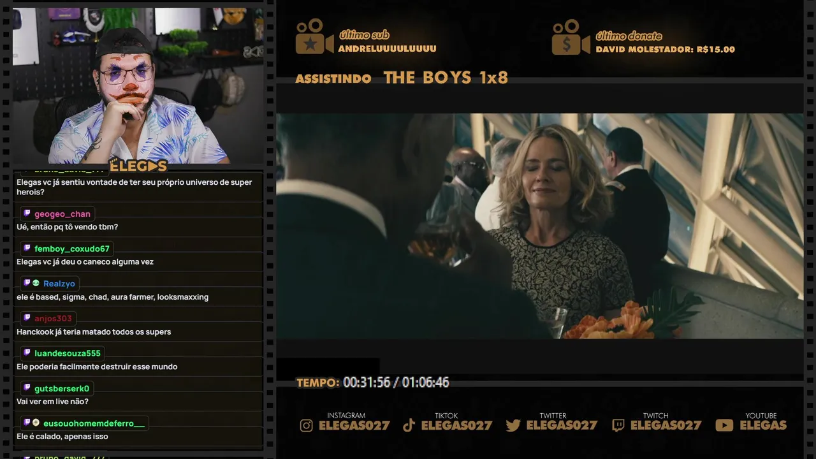Click ELEGAS027 Instagram handle text
This screenshot has width=816, height=459.
coord(354,426)
